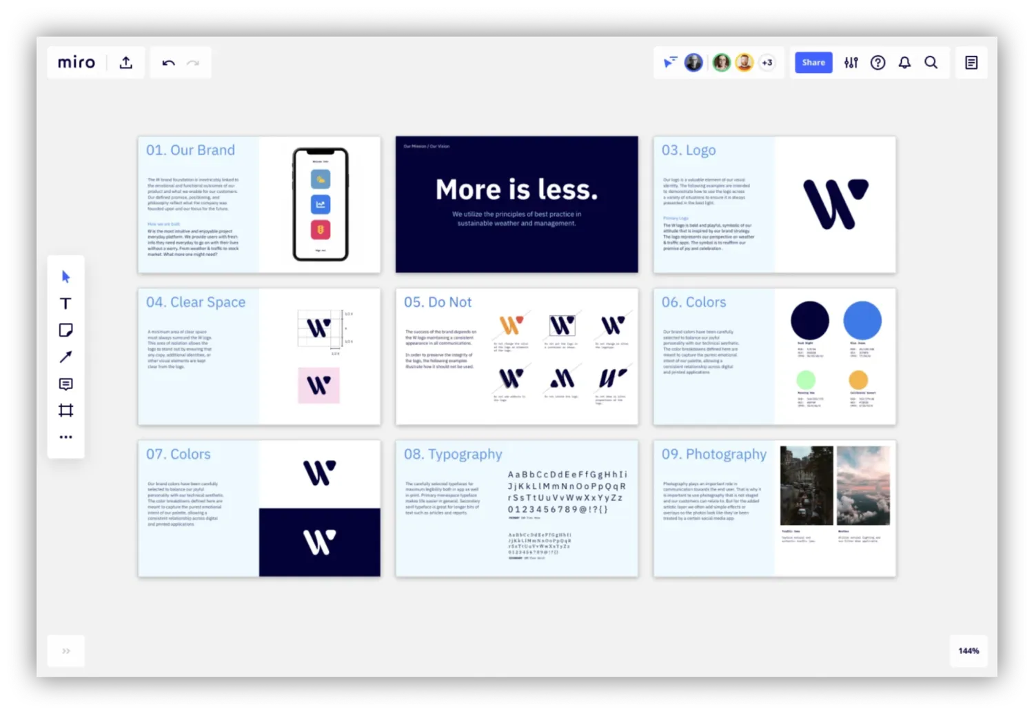Image resolution: width=1034 pixels, height=714 pixels.
Task: Show the +3 additional collaborators
Action: point(767,63)
